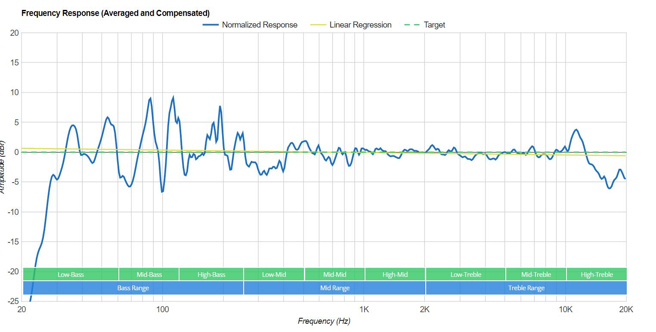Click the blue Normalized Response line swatch
The image size is (656, 332).
point(210,25)
